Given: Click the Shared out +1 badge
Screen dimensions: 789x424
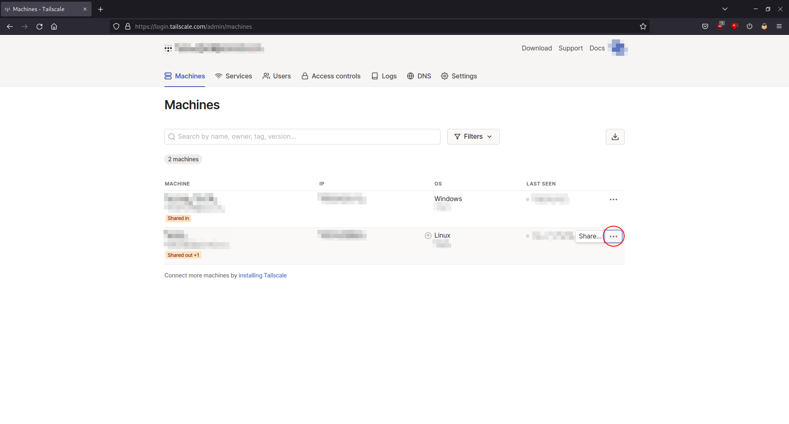Looking at the screenshot, I should point(183,255).
